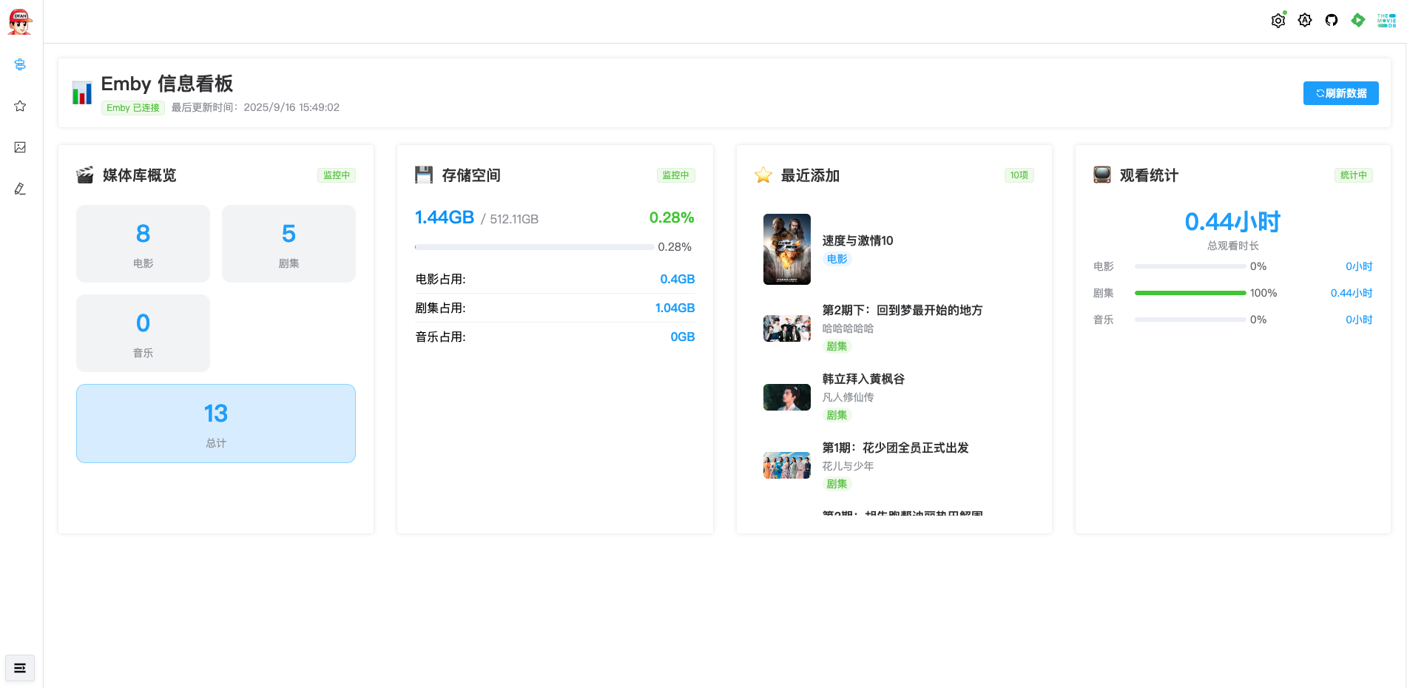The image size is (1407, 688).
Task: Click the 电影 tag under 速度与激情10
Action: (837, 259)
